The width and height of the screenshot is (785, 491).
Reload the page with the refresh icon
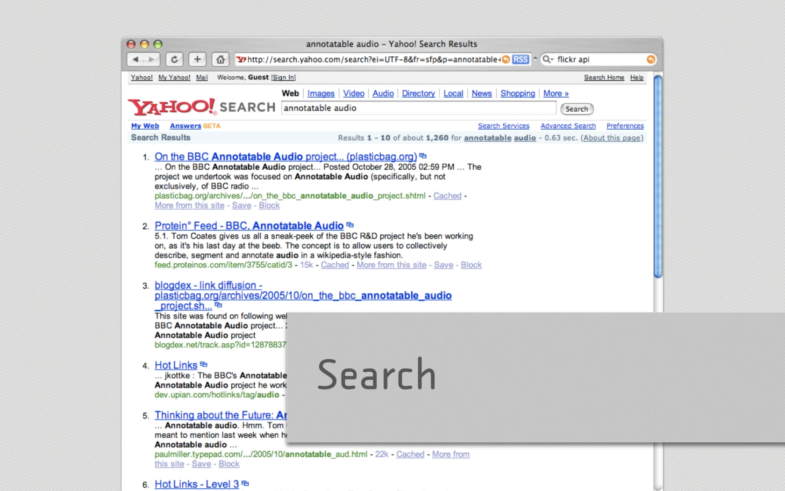coord(174,59)
